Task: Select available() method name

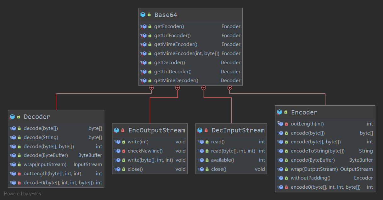Action: pyautogui.click(x=223, y=160)
